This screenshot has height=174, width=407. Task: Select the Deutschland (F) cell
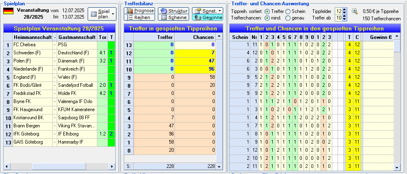pyautogui.click(x=77, y=53)
